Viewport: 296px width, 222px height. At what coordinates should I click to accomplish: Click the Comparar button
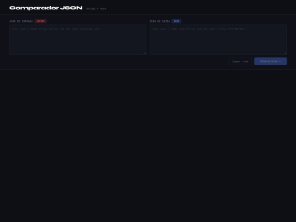coord(270,61)
